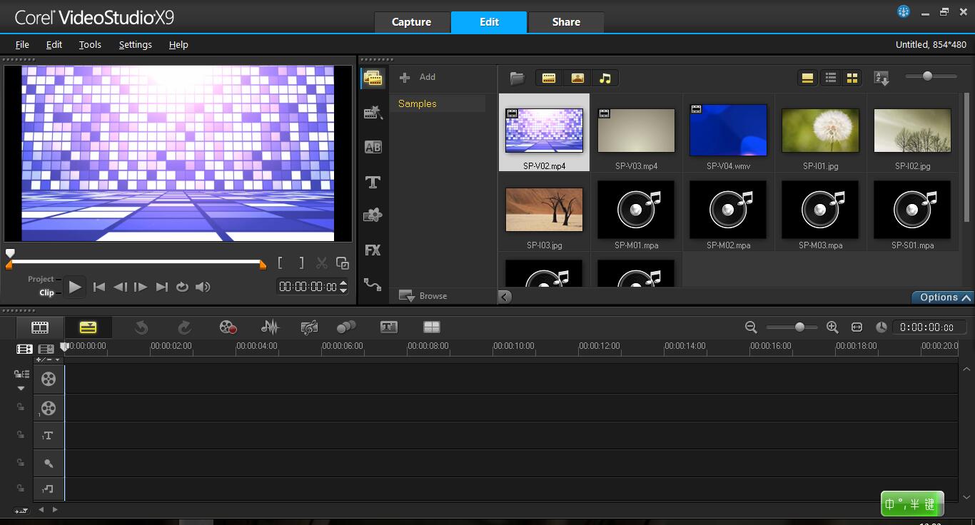
Task: Open the Instant Project panel icon
Action: pyautogui.click(x=373, y=112)
